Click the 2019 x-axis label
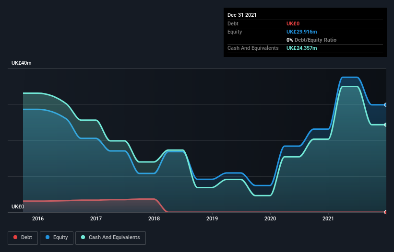This screenshot has height=252, width=394. [212, 218]
